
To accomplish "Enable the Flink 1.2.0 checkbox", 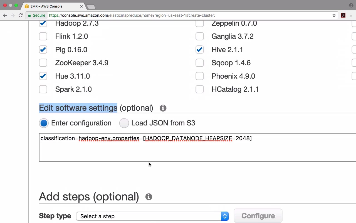I will tap(43, 36).
